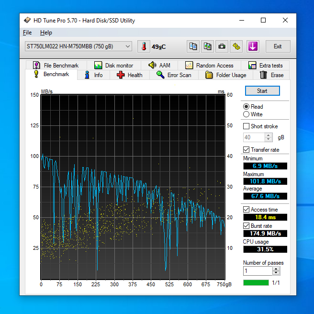Viewport: 314px width, 314px height.
Task: Click the purple download arrow icon
Action: (253, 46)
